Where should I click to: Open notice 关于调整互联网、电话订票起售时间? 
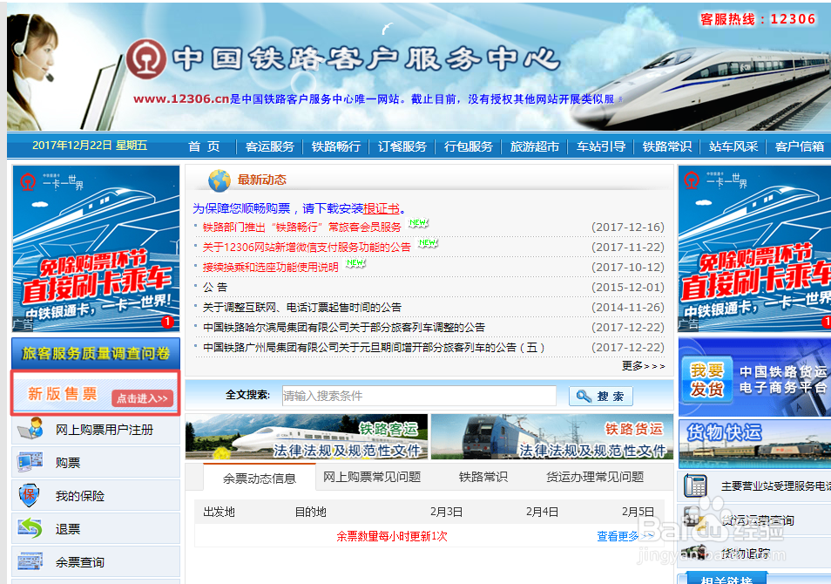coord(302,308)
